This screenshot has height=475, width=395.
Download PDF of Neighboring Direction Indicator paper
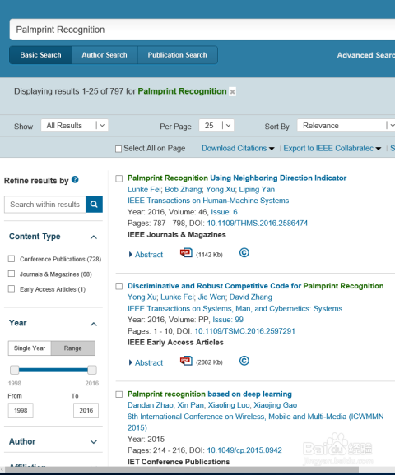pos(186,253)
